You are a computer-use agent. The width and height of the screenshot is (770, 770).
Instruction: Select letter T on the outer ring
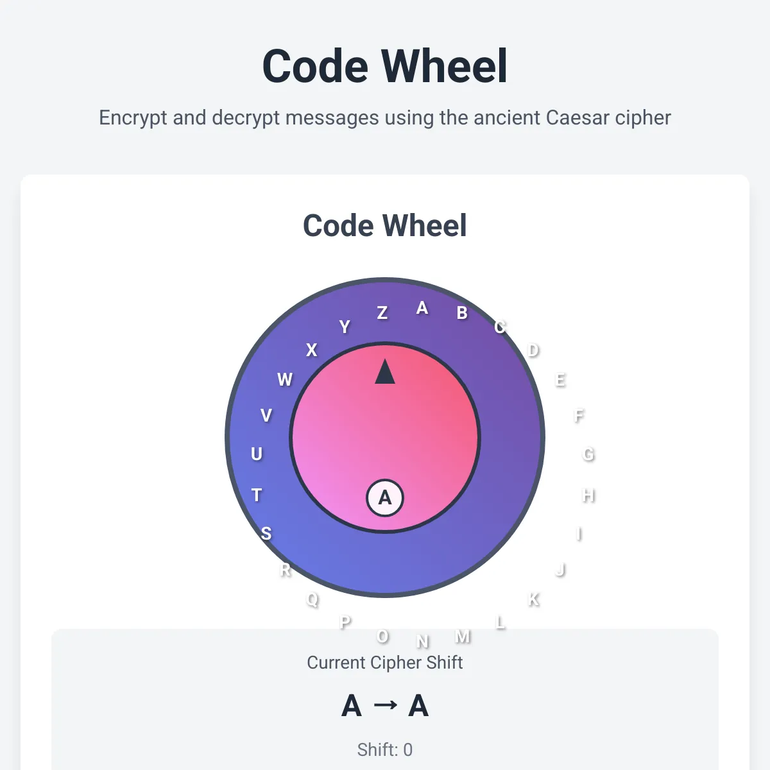click(x=257, y=495)
